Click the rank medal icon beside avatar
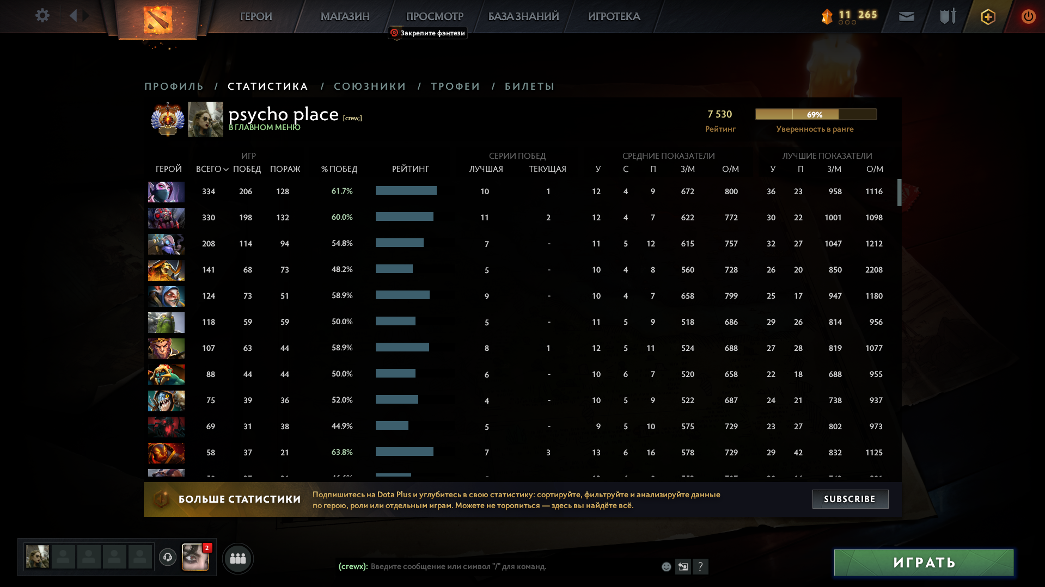 168,119
